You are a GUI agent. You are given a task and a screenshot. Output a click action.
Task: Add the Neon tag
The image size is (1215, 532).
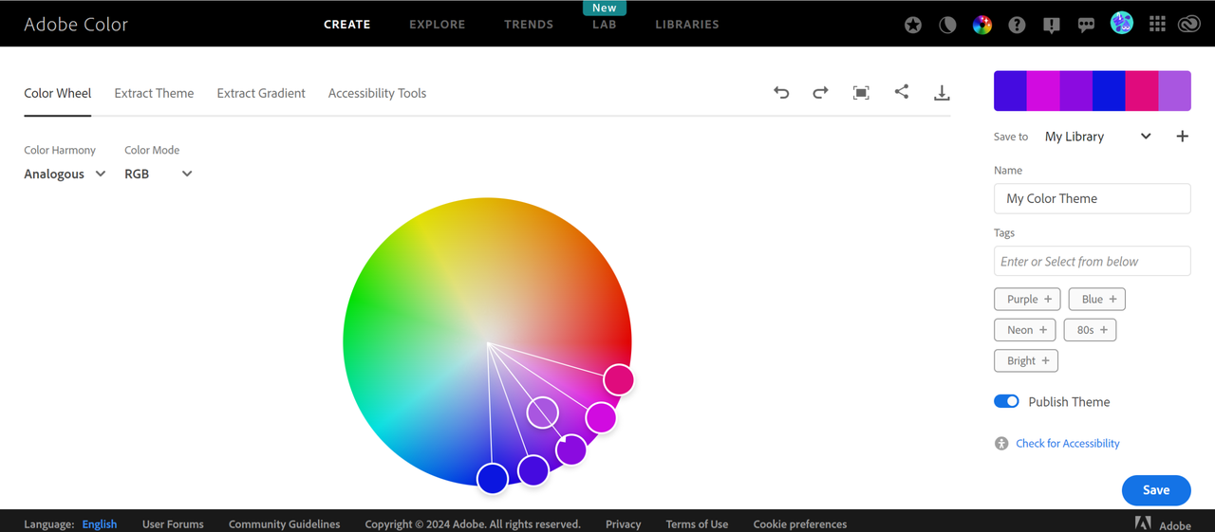click(x=1025, y=330)
